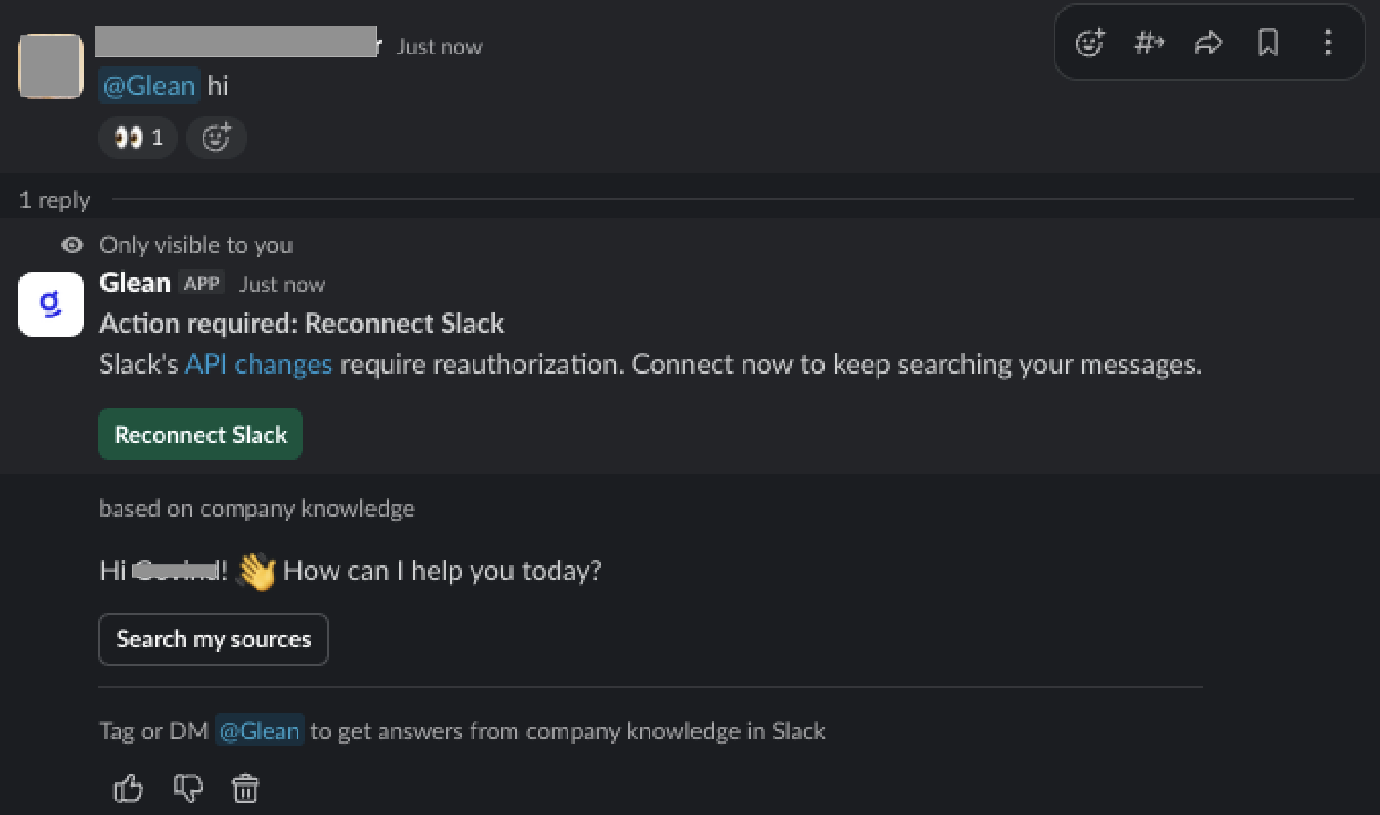Bookmark the message to save for later
This screenshot has width=1380, height=815.
(1268, 43)
